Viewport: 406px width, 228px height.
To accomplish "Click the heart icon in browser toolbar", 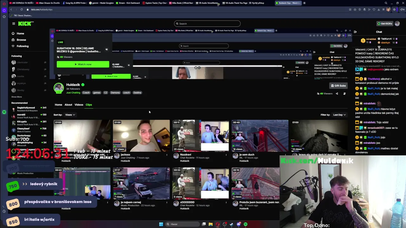I will [x=374, y=9].
